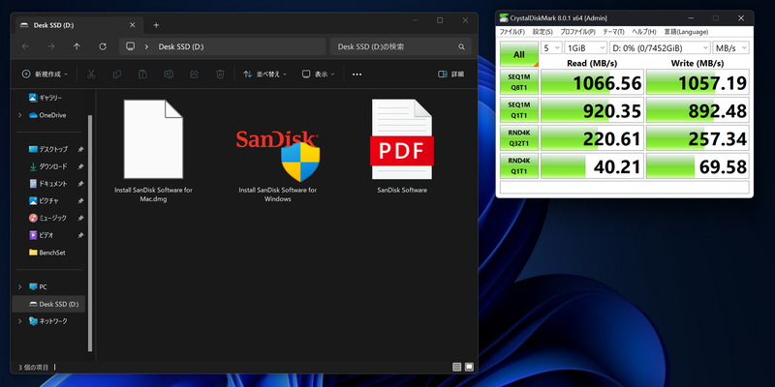Select Install SanDisk Software for Mac.dmg file
Screen dimensions: 775x387
click(x=153, y=151)
